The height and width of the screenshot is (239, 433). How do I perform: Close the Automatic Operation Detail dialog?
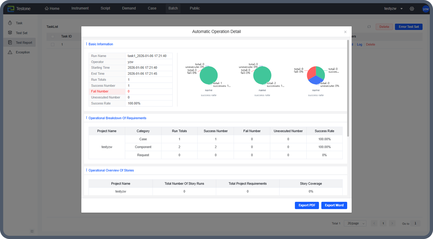345,32
